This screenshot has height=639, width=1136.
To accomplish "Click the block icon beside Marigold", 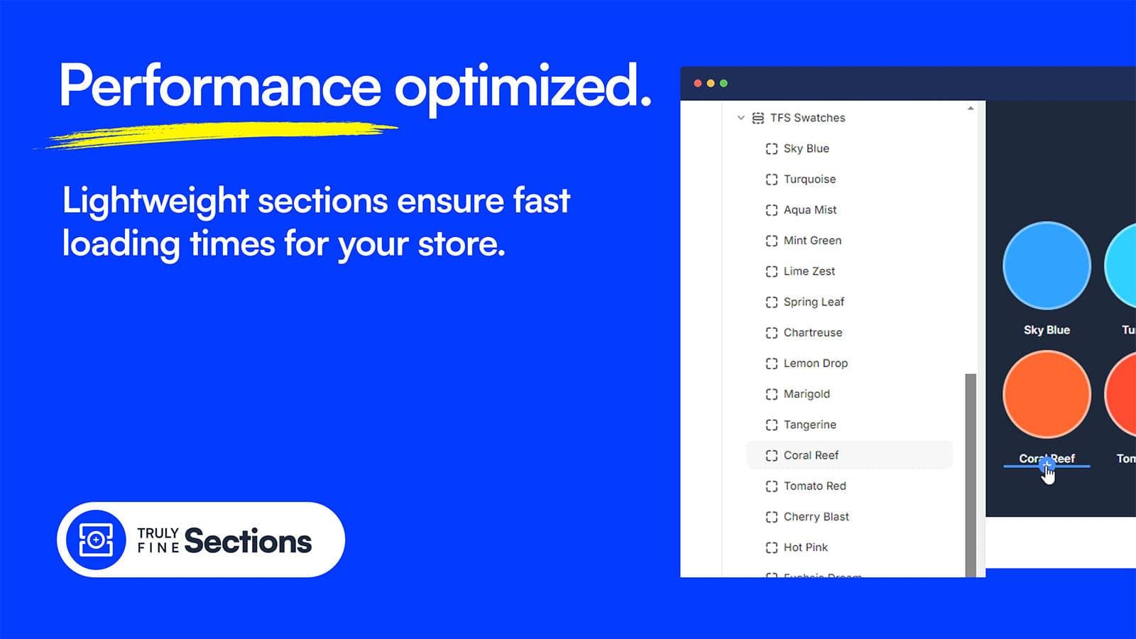I will 772,394.
